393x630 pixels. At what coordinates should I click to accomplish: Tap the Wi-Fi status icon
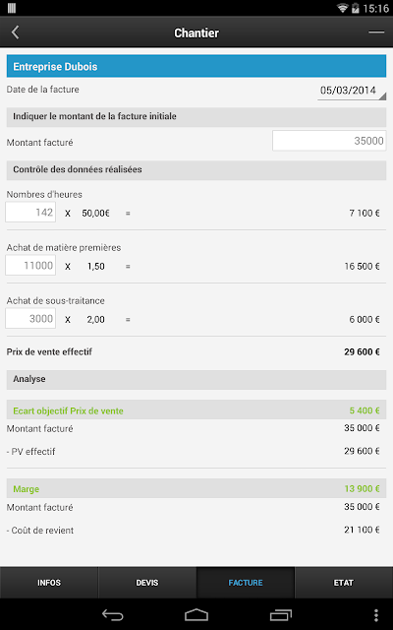[x=342, y=8]
